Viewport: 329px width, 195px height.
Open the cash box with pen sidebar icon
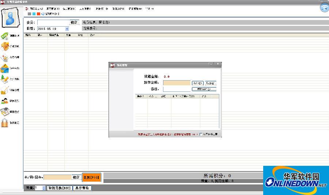[x=5, y=90]
